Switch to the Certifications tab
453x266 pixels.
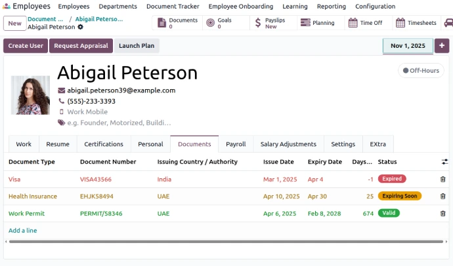104,144
